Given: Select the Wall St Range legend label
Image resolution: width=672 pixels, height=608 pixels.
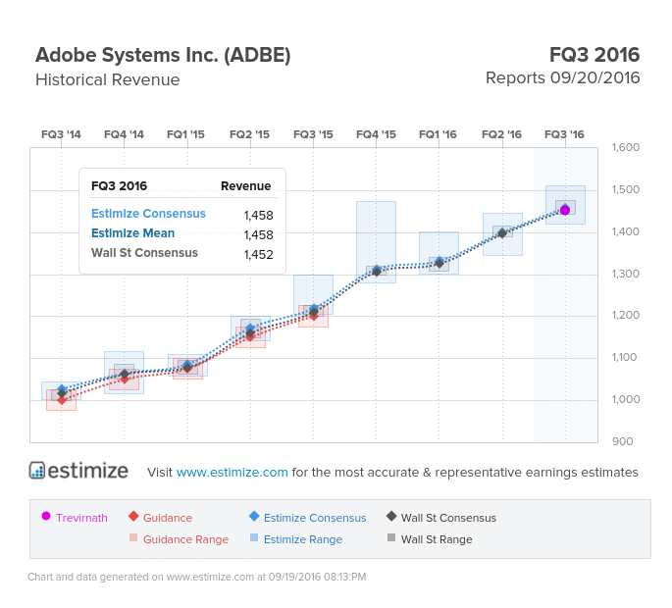Looking at the screenshot, I should coord(437,539).
